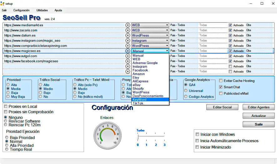Open the Ayuda menu

tap(58, 10)
